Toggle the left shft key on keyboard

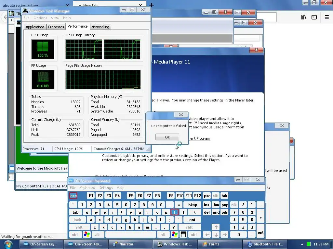coord(79,227)
